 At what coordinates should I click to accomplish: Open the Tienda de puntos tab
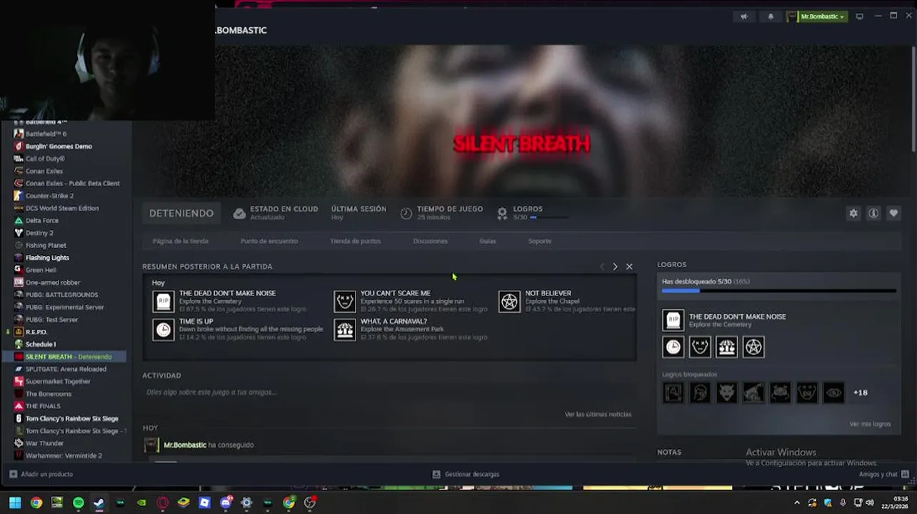point(356,241)
